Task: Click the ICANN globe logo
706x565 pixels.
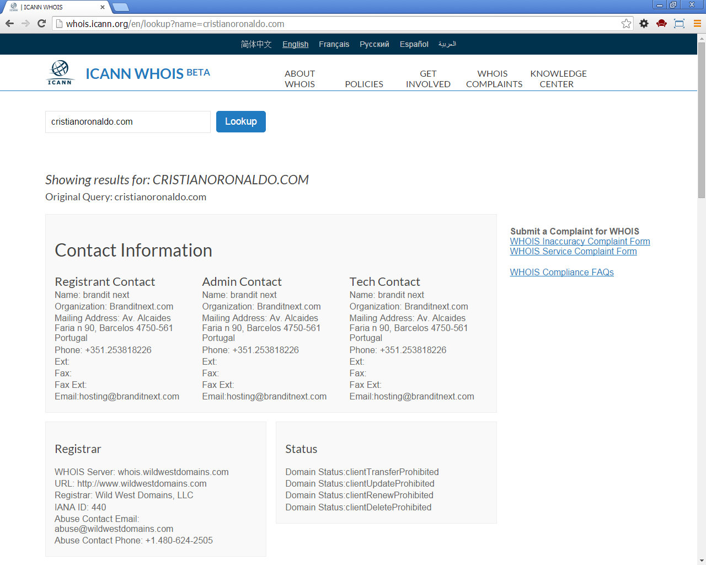Action: (x=60, y=73)
